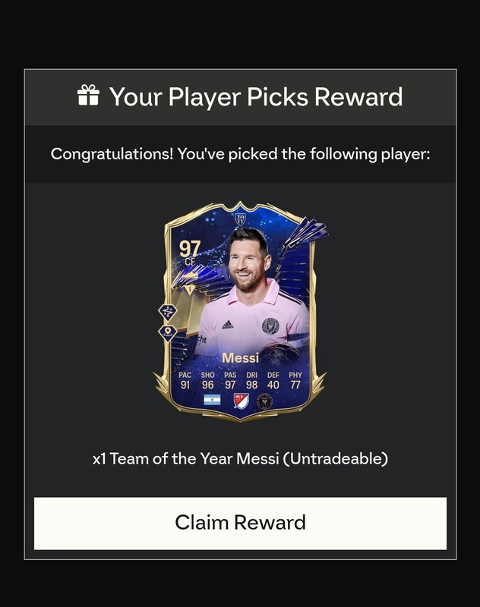Click the Claim Reward button
The width and height of the screenshot is (480, 607).
pos(240,523)
